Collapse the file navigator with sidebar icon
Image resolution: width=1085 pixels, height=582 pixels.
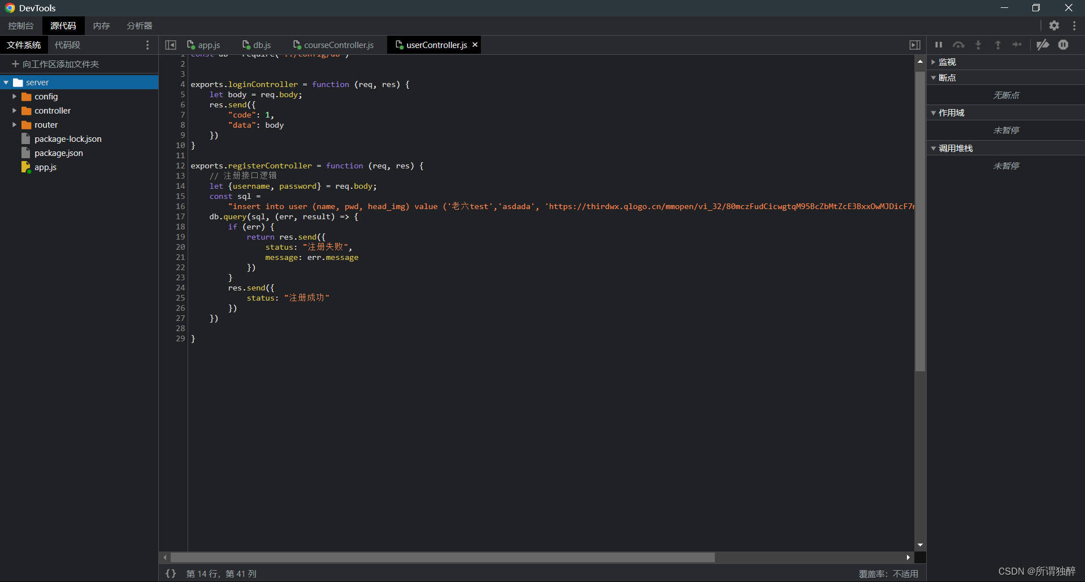pyautogui.click(x=170, y=45)
